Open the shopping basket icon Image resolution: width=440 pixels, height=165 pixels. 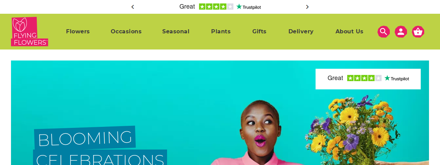click(x=418, y=32)
